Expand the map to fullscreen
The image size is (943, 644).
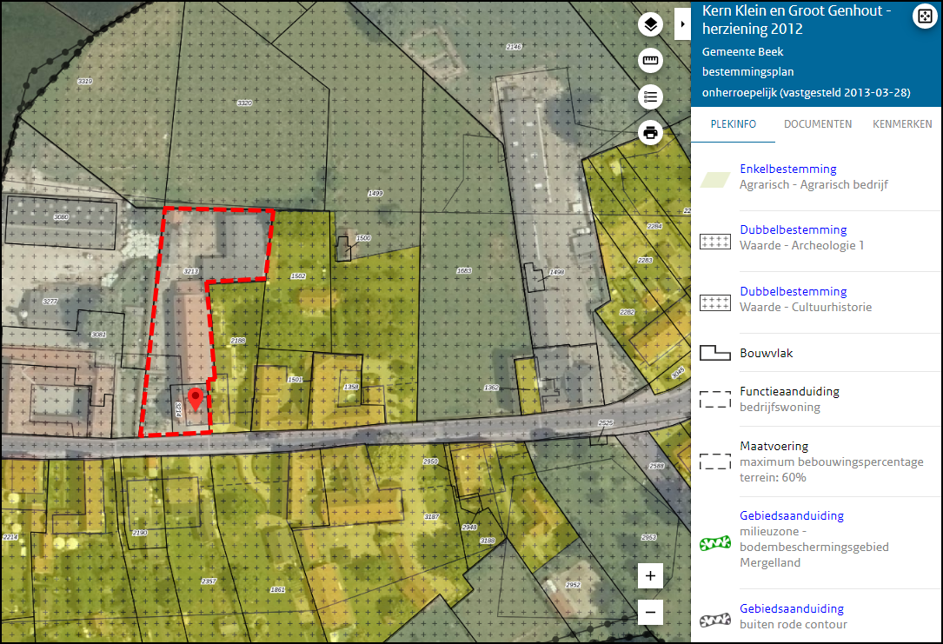click(x=925, y=16)
